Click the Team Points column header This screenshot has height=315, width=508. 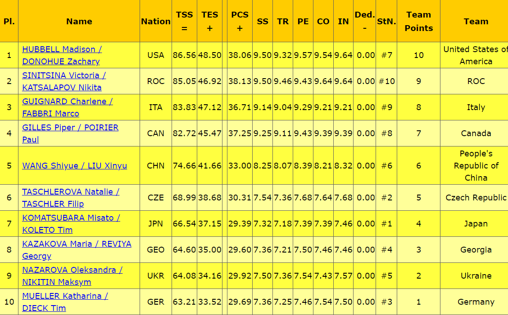418,21
